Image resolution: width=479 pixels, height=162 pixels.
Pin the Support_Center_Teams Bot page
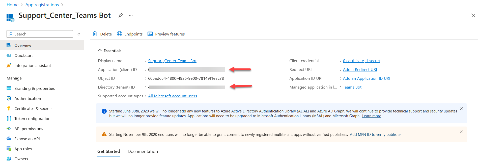click(121, 15)
